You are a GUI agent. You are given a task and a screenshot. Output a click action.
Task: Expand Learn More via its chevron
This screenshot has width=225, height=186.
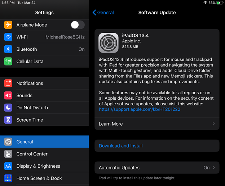214,124
